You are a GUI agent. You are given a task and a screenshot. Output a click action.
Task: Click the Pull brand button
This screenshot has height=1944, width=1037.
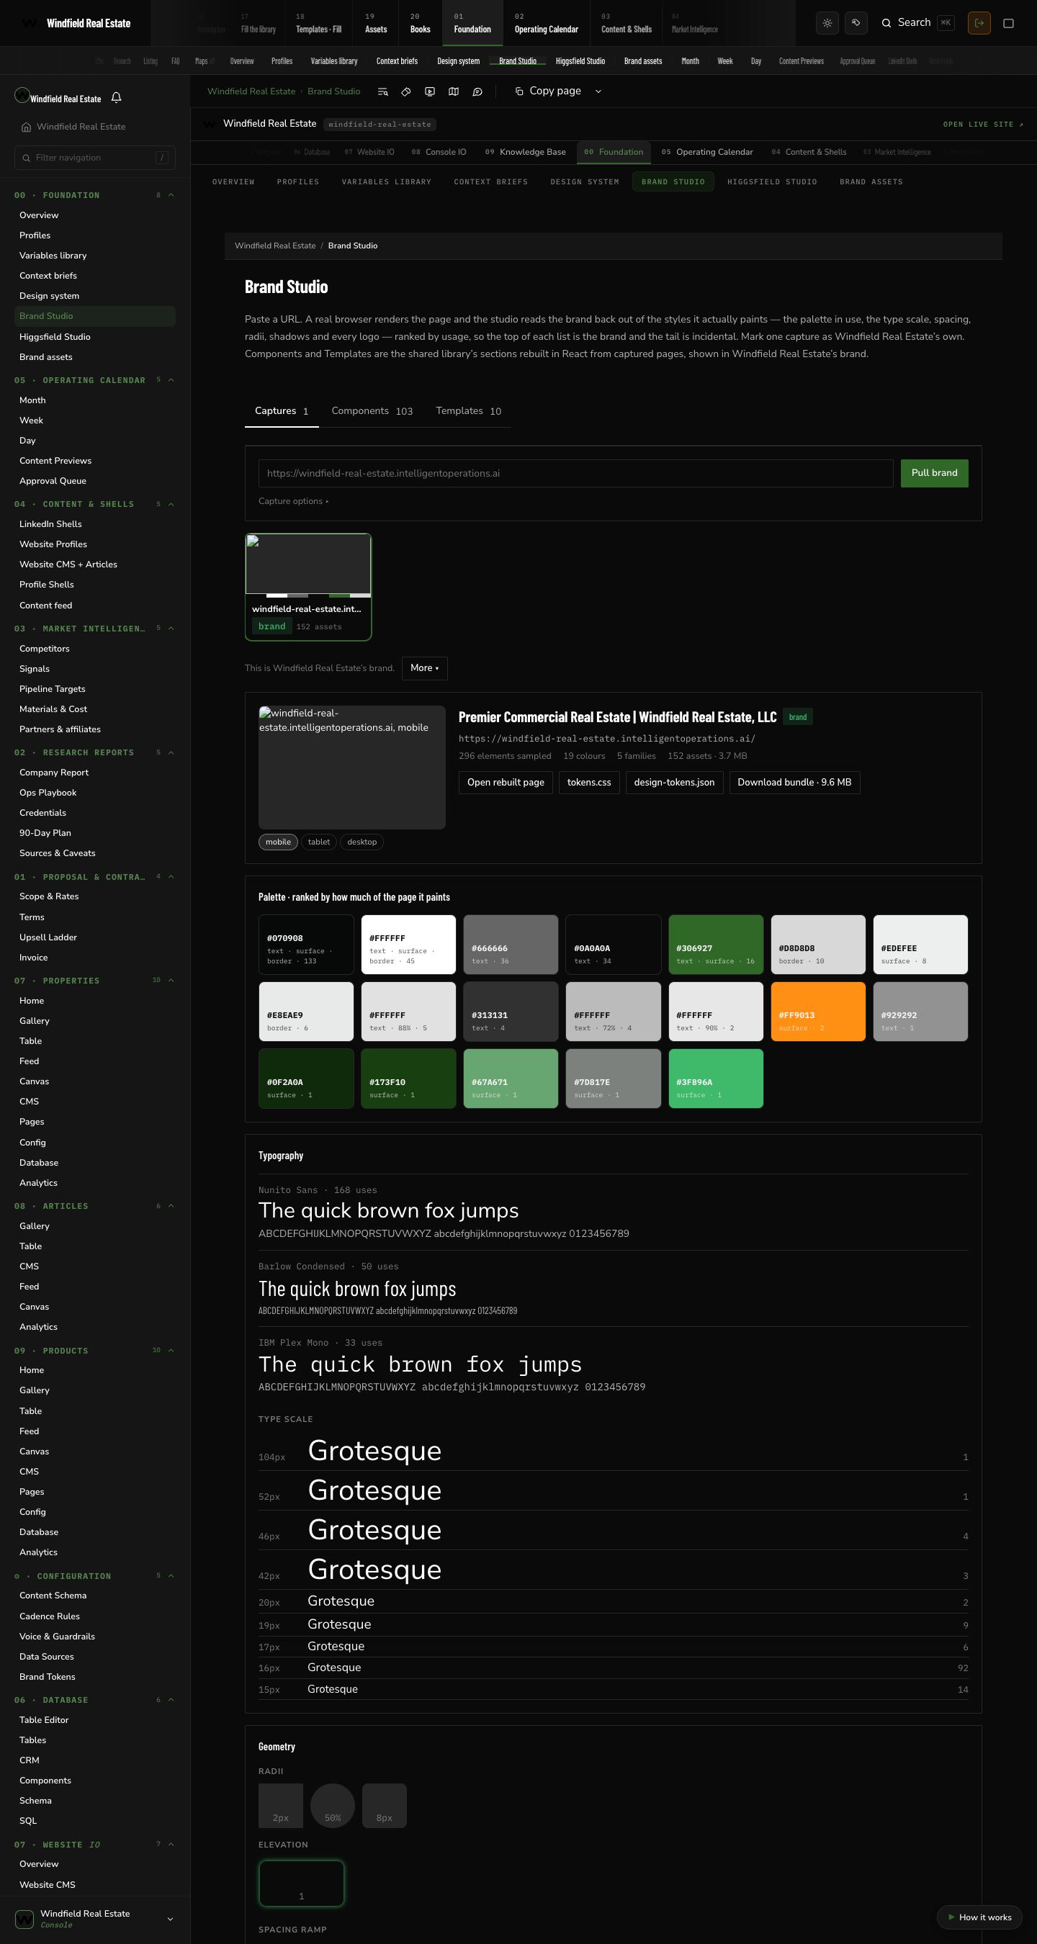(x=934, y=473)
